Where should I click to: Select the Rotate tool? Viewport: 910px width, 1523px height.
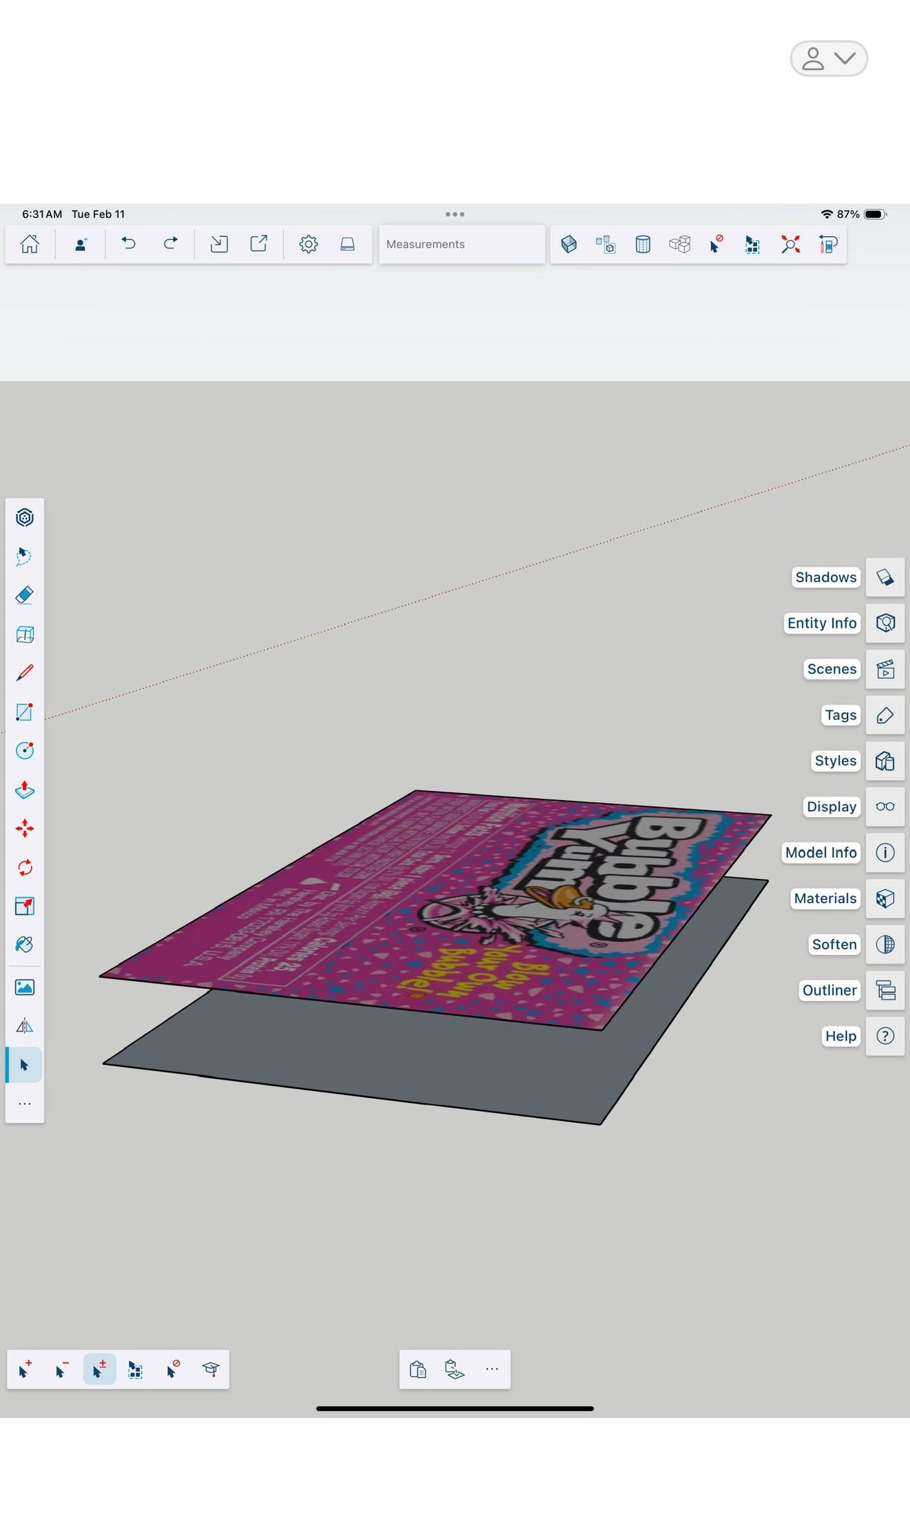point(25,868)
